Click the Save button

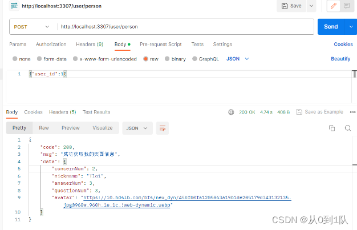(291, 6)
